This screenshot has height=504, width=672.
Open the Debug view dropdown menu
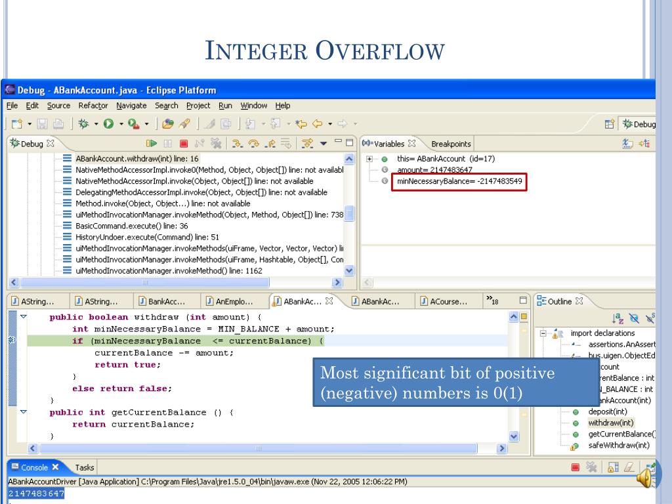tap(324, 144)
